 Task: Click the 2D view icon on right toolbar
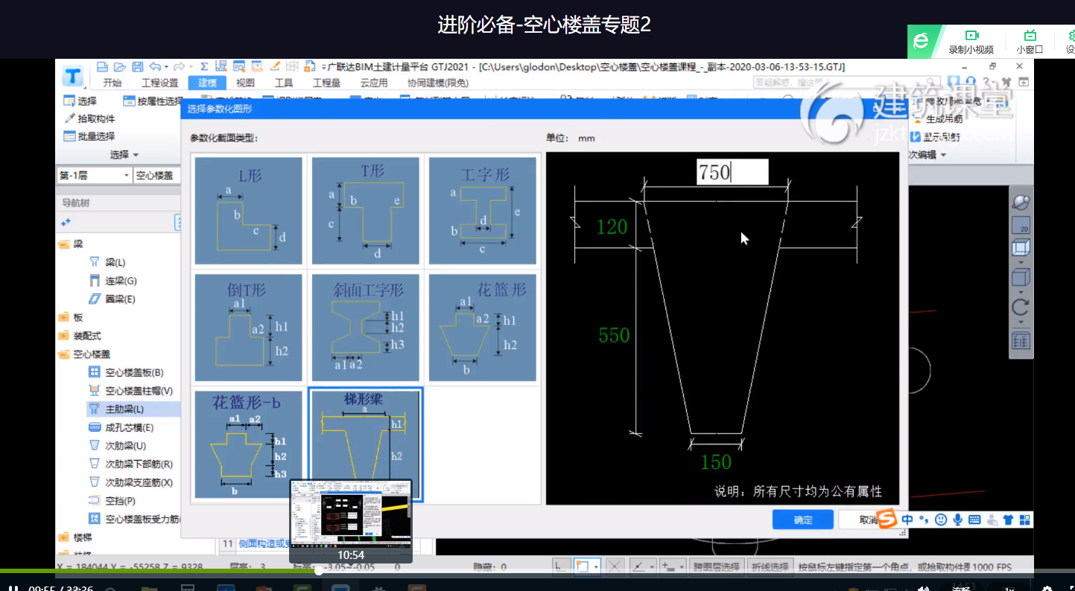click(1021, 225)
